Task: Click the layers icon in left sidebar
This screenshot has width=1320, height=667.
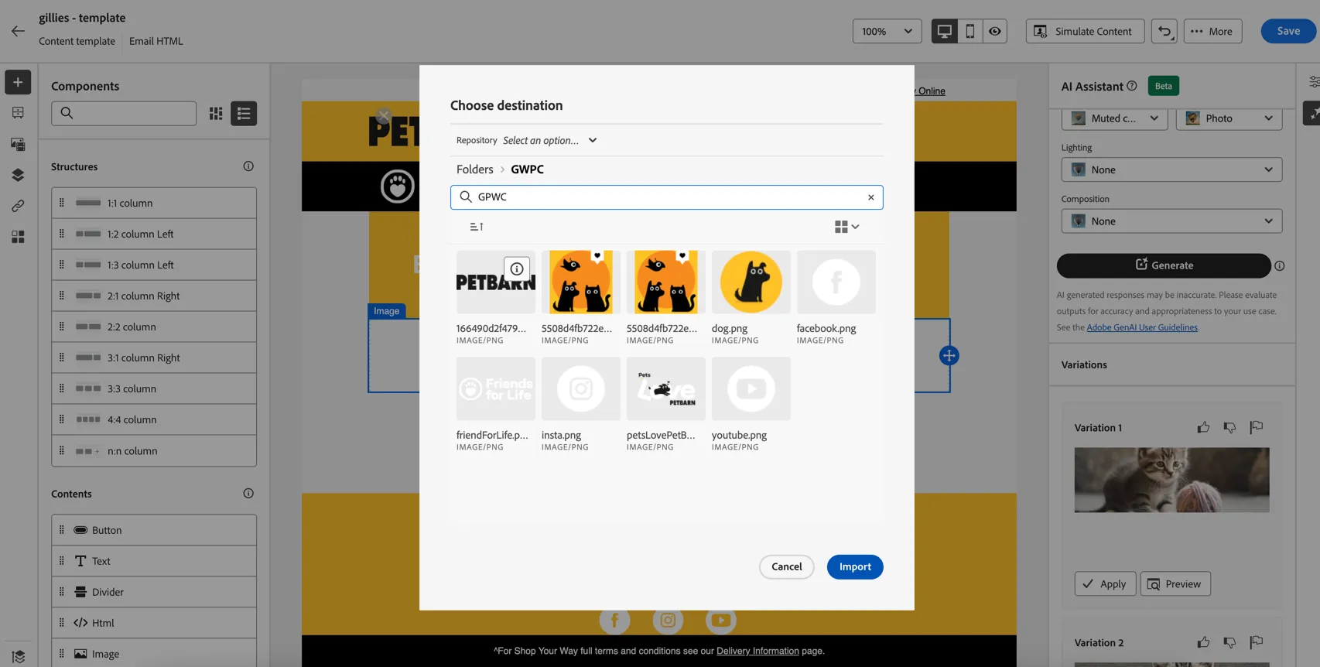Action: point(18,175)
